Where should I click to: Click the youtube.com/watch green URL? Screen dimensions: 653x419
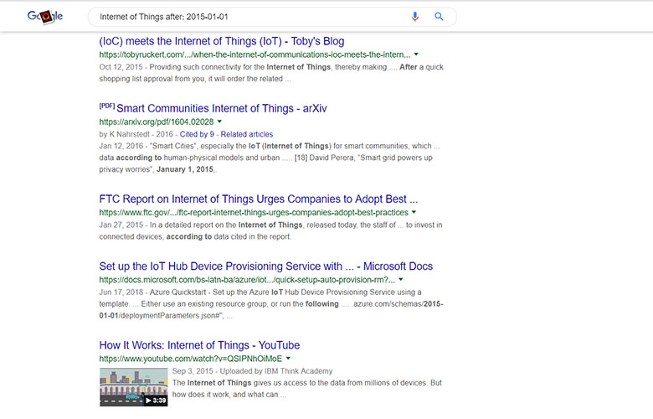click(190, 359)
